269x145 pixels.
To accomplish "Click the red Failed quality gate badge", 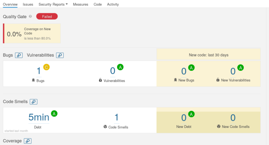I will coord(47,16).
